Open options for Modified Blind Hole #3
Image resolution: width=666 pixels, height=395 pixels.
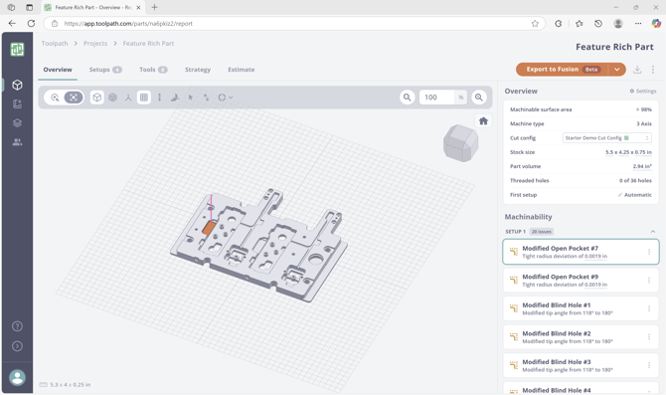pos(649,365)
